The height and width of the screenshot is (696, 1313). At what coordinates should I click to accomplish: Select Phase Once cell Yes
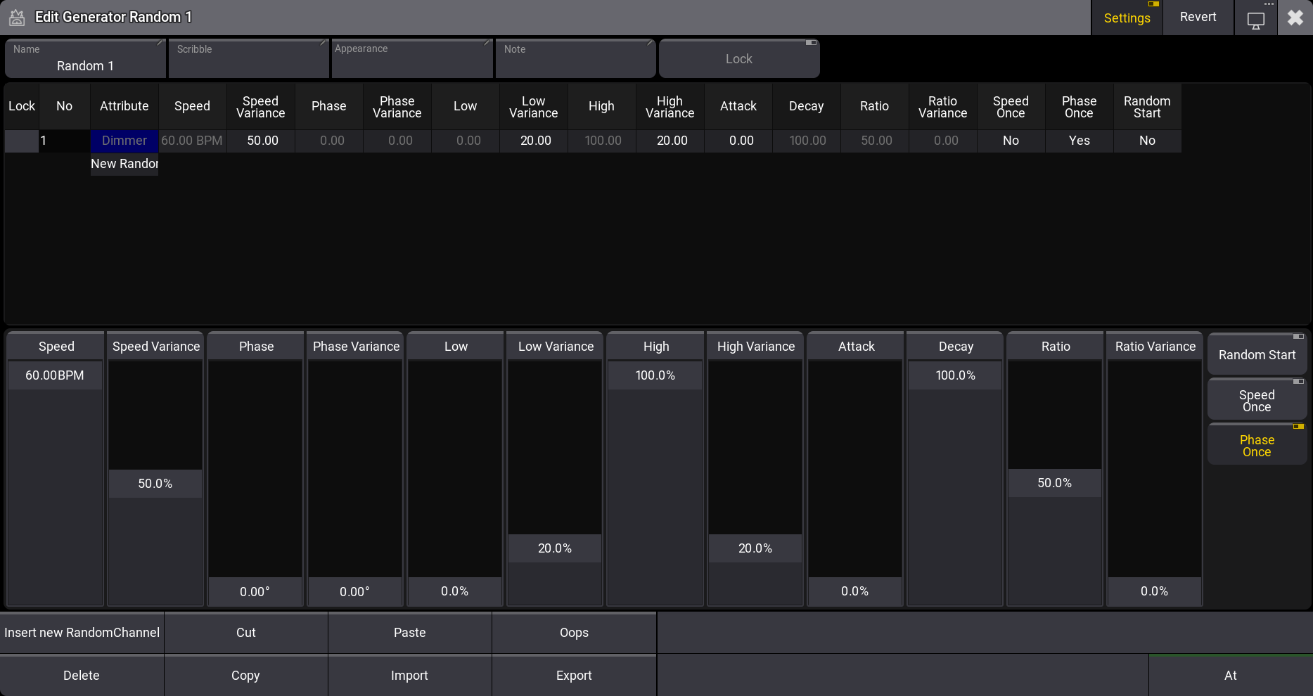(1080, 141)
